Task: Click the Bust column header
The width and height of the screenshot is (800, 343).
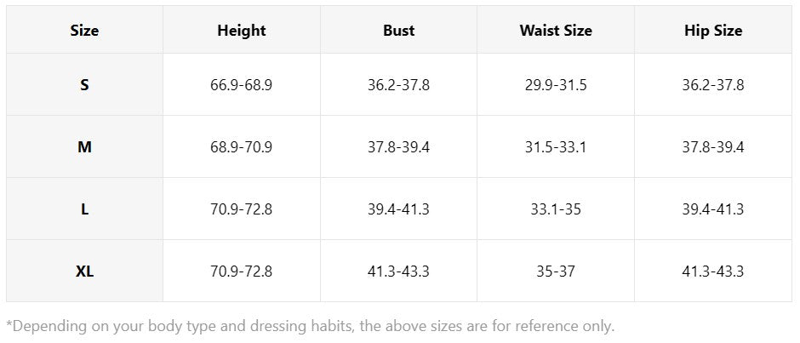Action: tap(398, 30)
